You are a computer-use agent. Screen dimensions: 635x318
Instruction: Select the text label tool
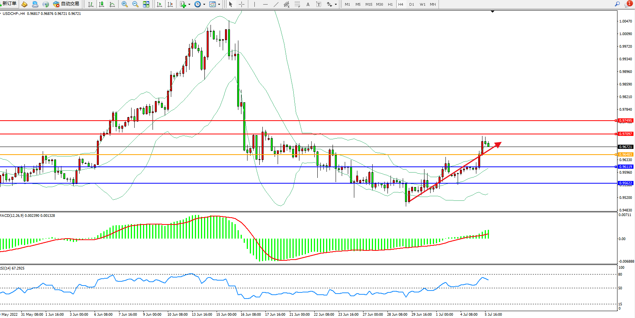pos(308,5)
